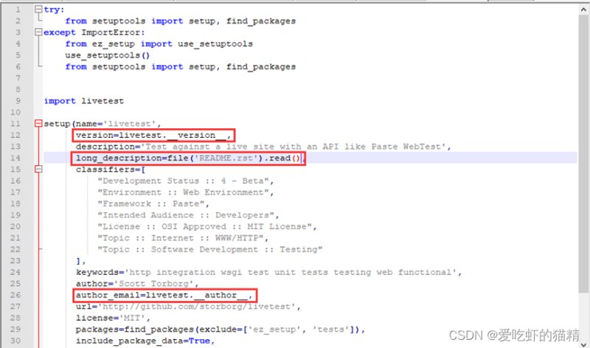The image size is (590, 348).
Task: Collapse the setup(name='livetest' fold marker
Action: pos(38,123)
